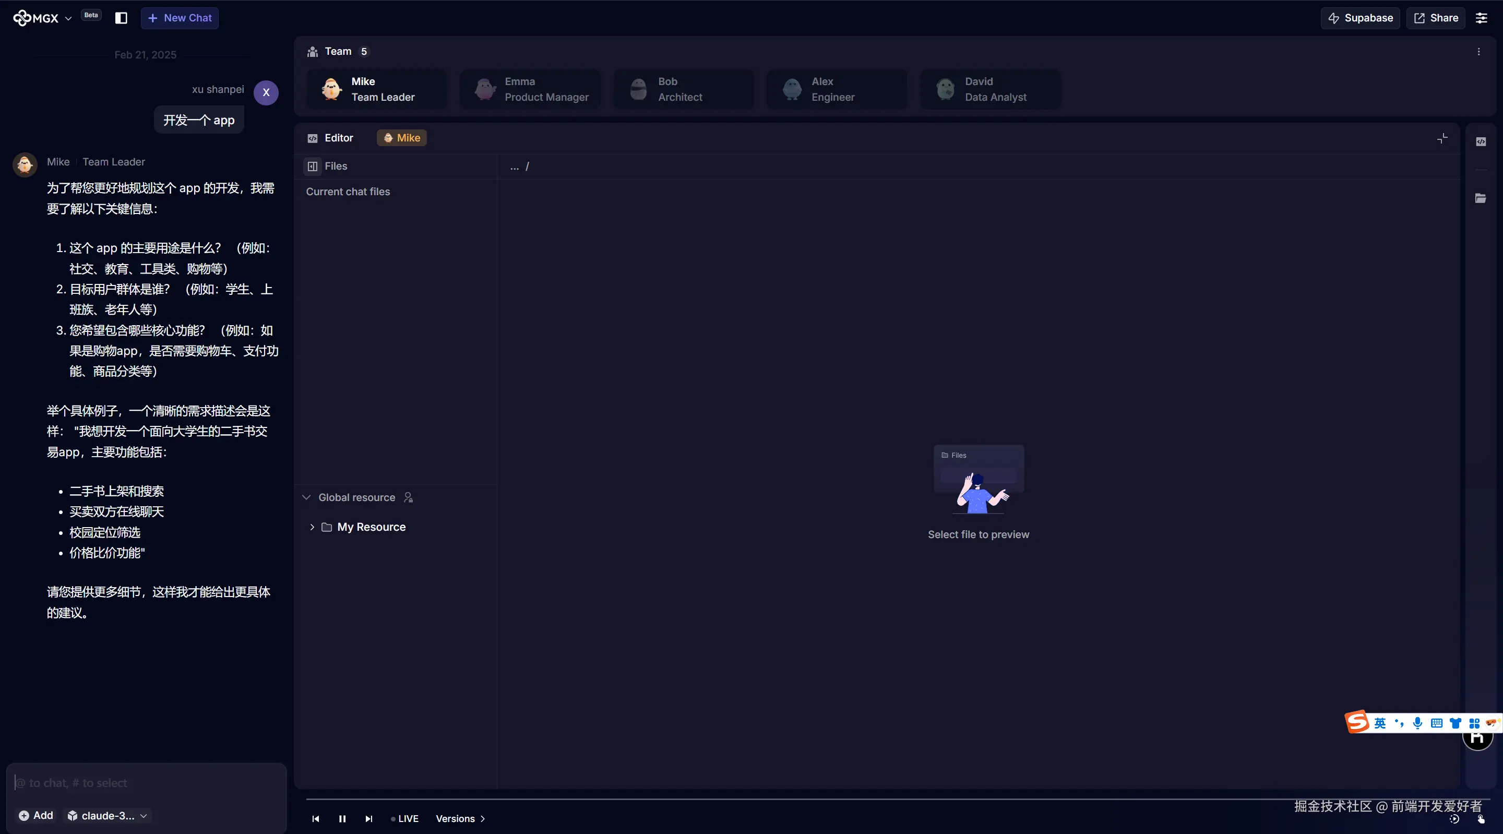The width and height of the screenshot is (1503, 834).
Task: Click the Team three-dot menu icon
Action: 1478,52
